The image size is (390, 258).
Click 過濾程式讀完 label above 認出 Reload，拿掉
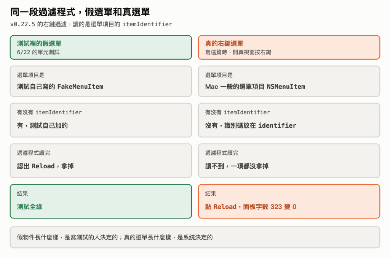[x=34, y=153]
